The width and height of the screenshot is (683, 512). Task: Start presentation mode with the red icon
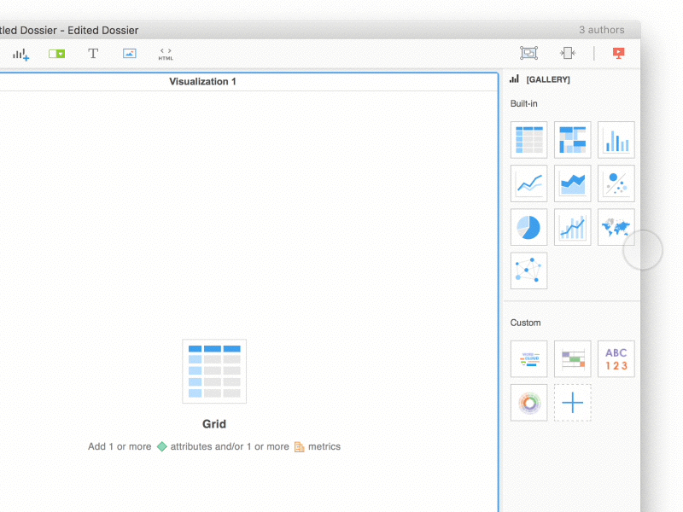pyautogui.click(x=619, y=53)
